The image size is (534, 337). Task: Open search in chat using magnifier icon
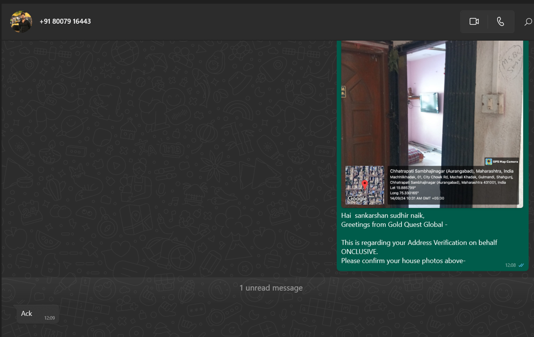coord(527,22)
